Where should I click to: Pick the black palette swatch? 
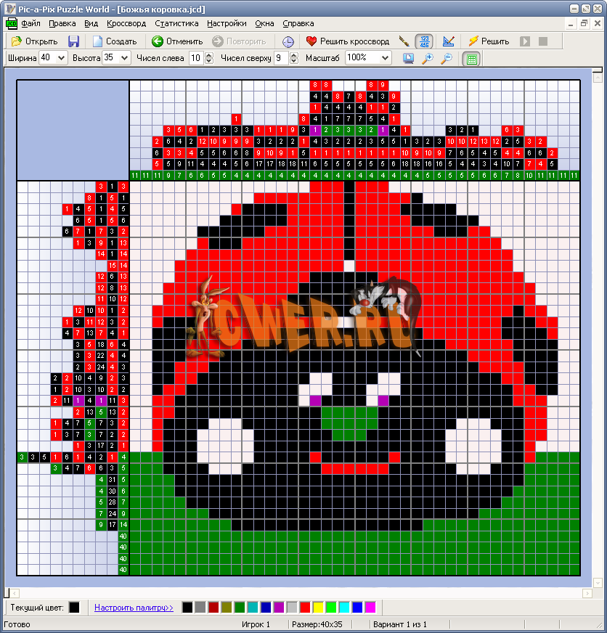pos(187,608)
